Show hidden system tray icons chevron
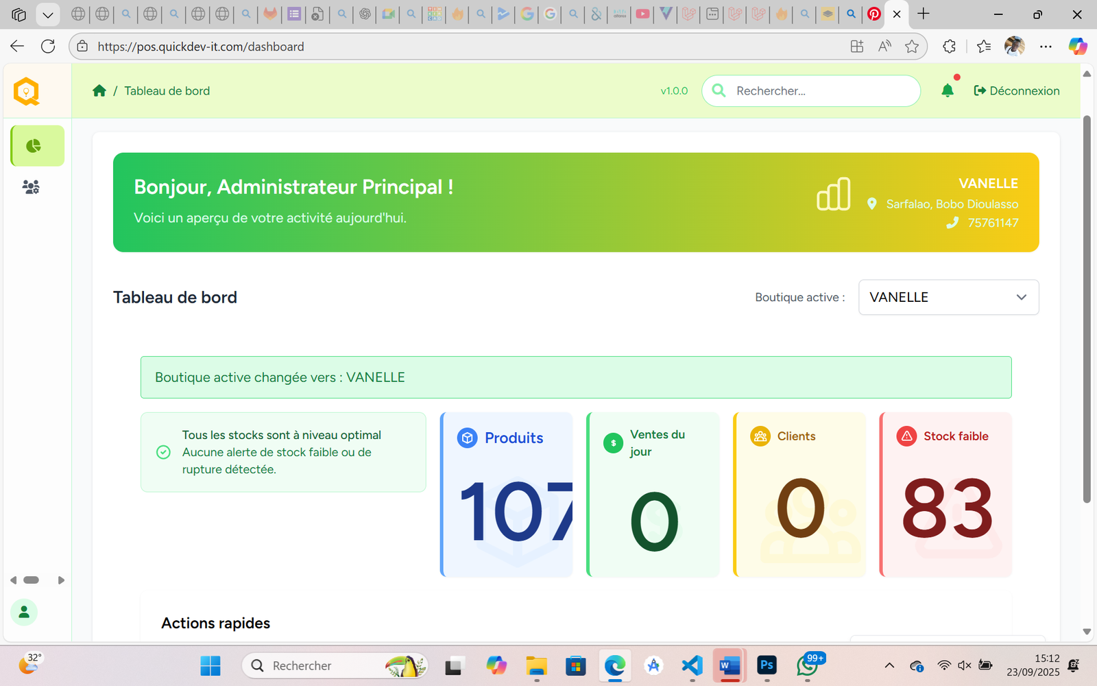 889,665
